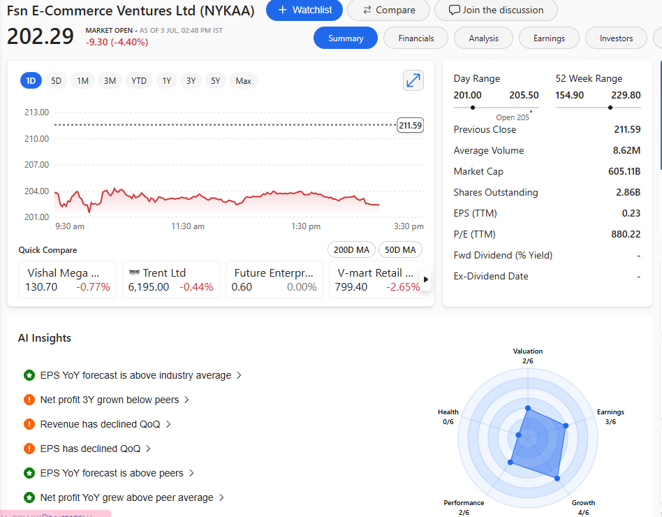Open the Earnings tab
The width and height of the screenshot is (662, 517).
point(549,38)
